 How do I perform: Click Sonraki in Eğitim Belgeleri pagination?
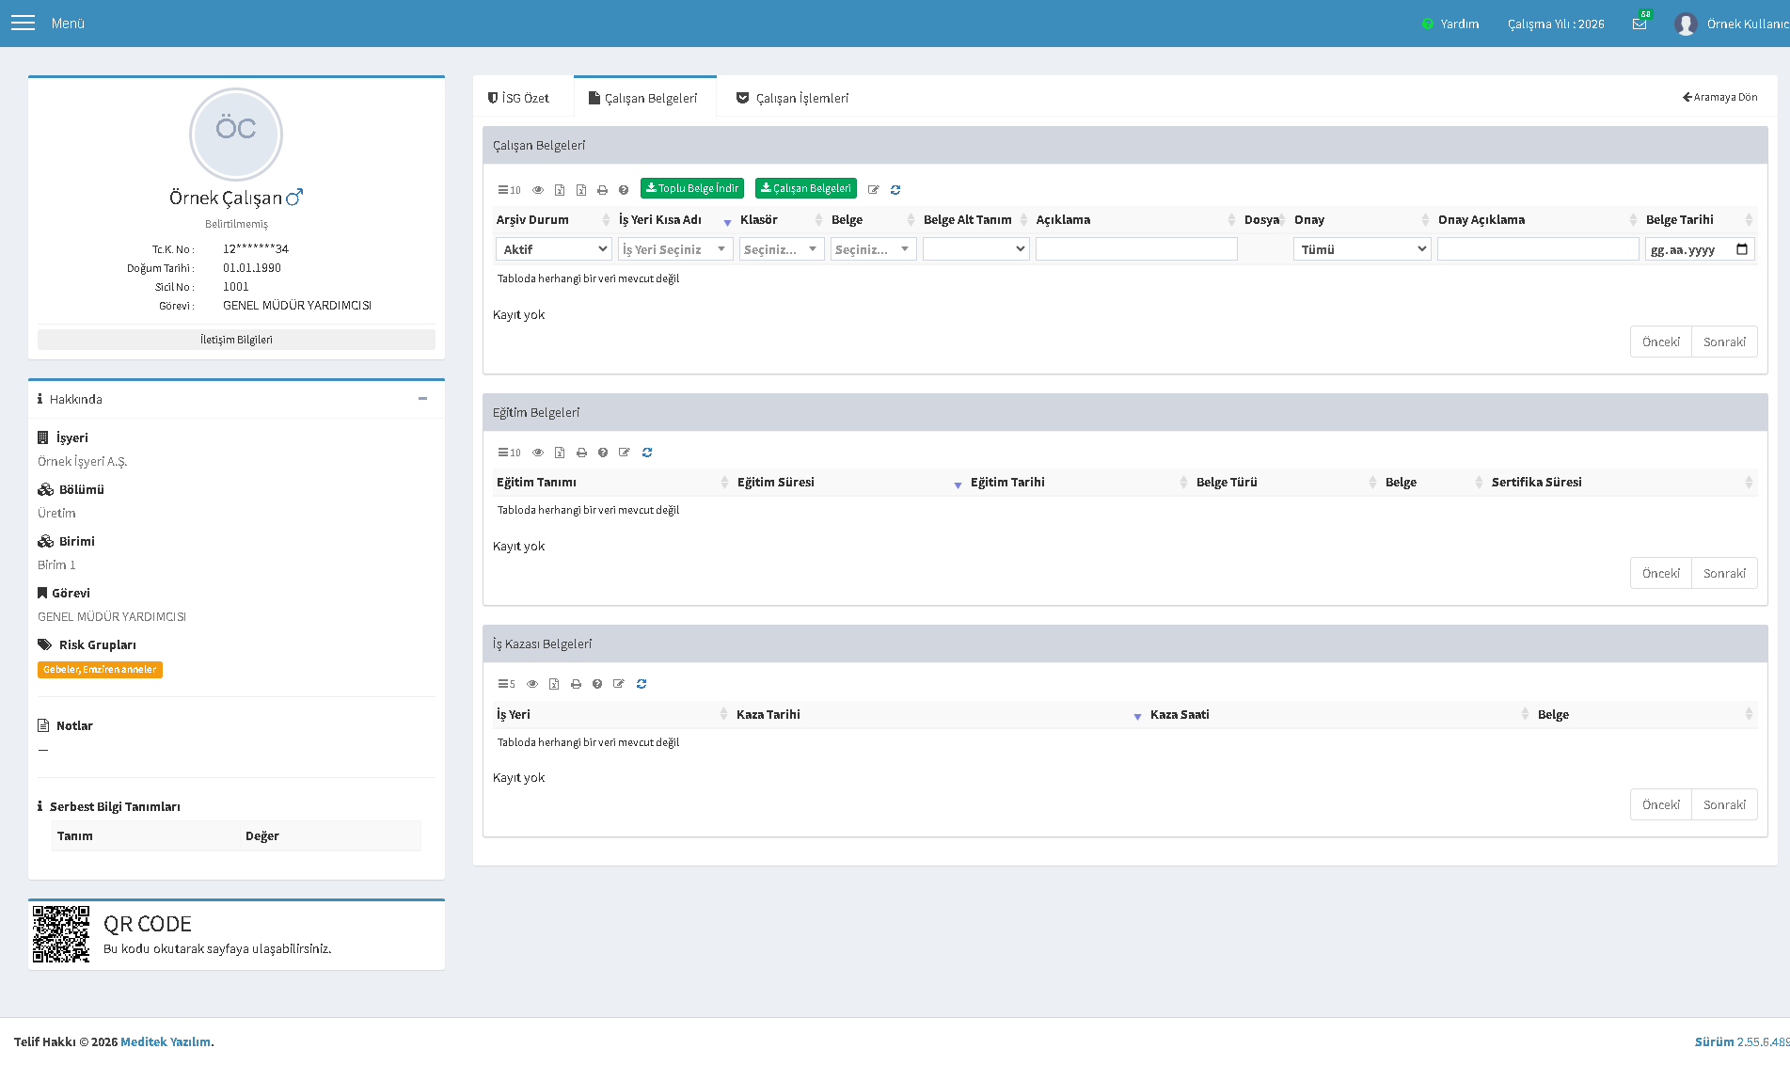coord(1724,573)
